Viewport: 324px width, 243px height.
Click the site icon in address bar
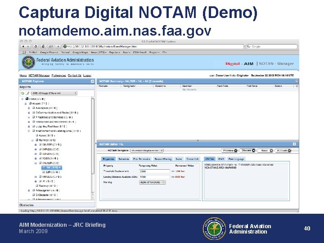[x=65, y=46]
